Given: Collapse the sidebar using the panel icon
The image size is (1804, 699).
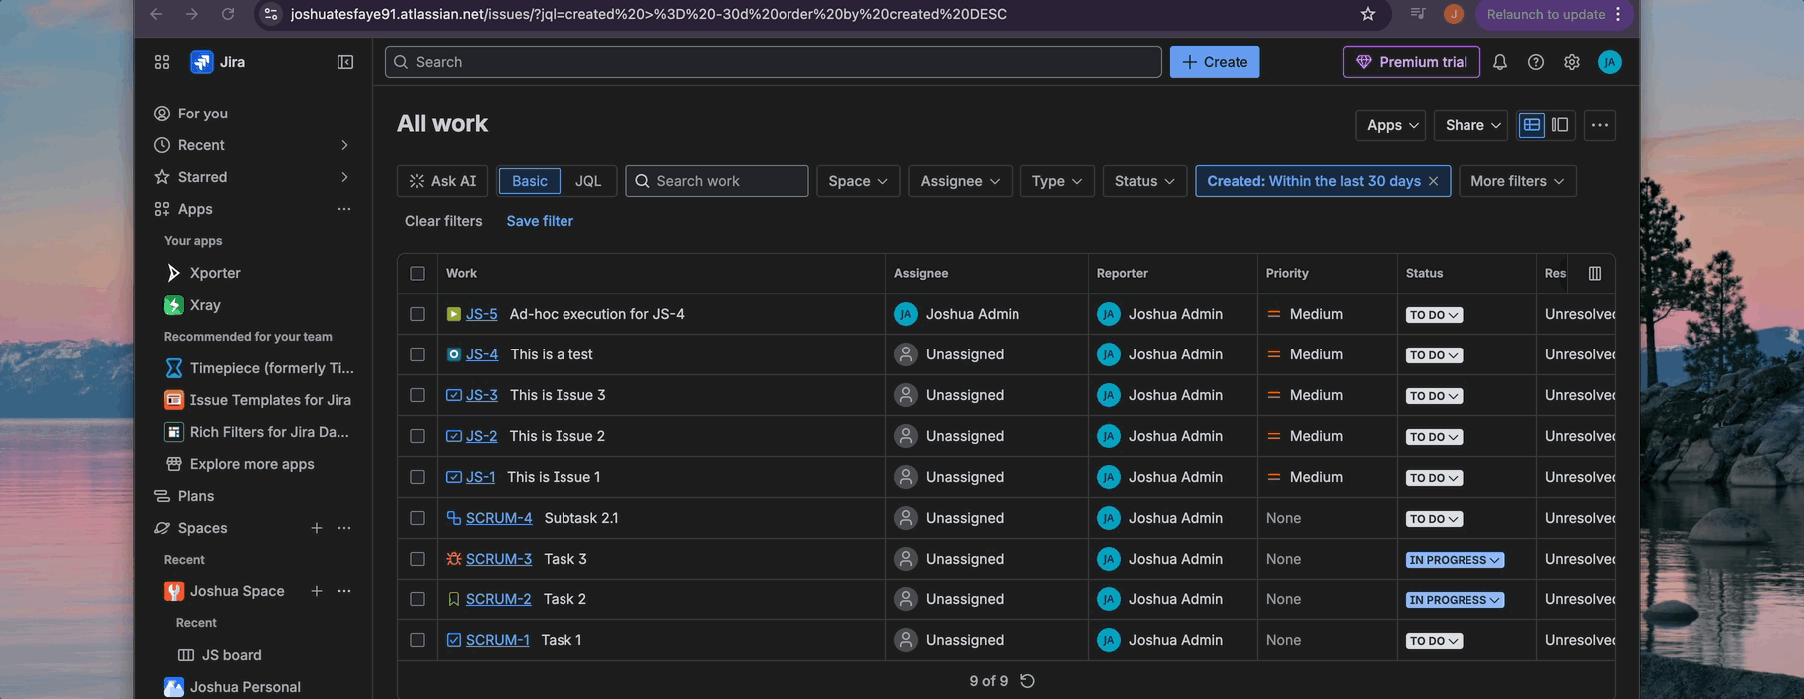Looking at the screenshot, I should tap(345, 62).
